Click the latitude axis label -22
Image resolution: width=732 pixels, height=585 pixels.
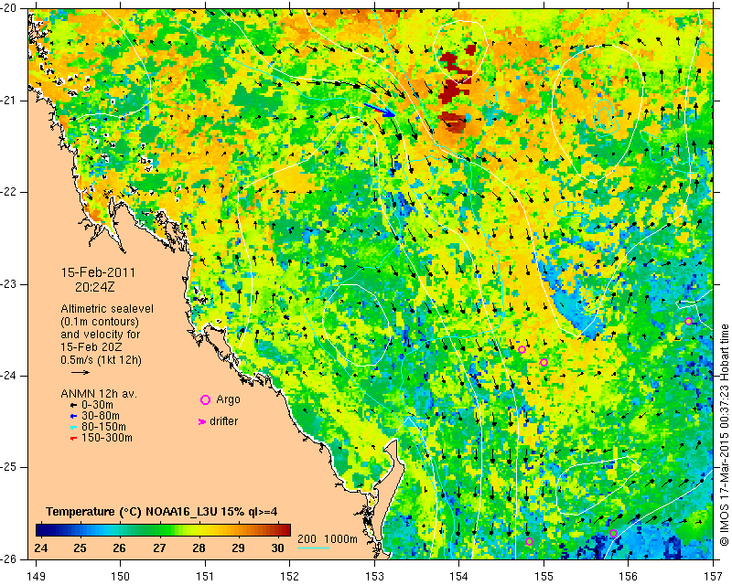point(9,193)
